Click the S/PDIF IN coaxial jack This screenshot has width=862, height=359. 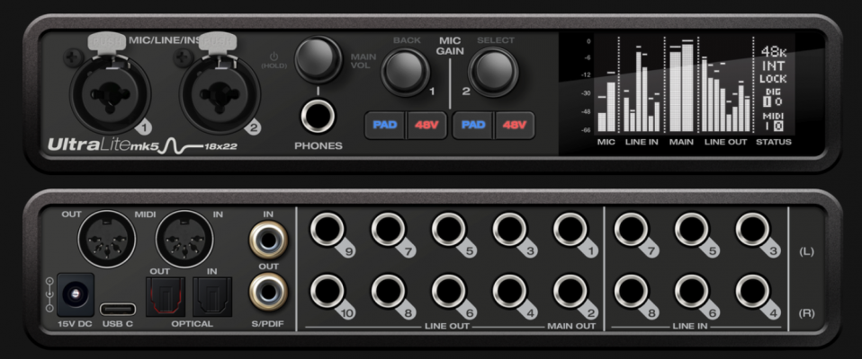coord(268,240)
